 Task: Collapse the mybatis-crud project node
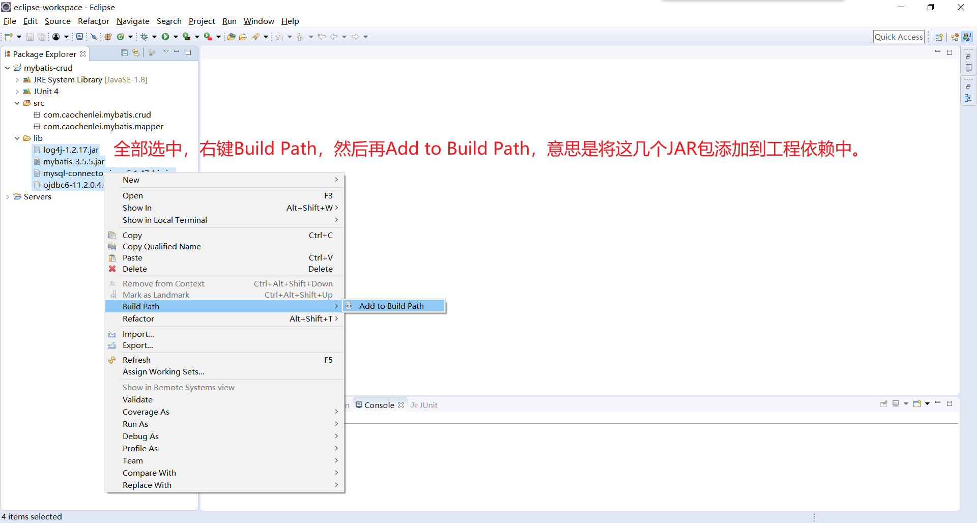pyautogui.click(x=7, y=68)
